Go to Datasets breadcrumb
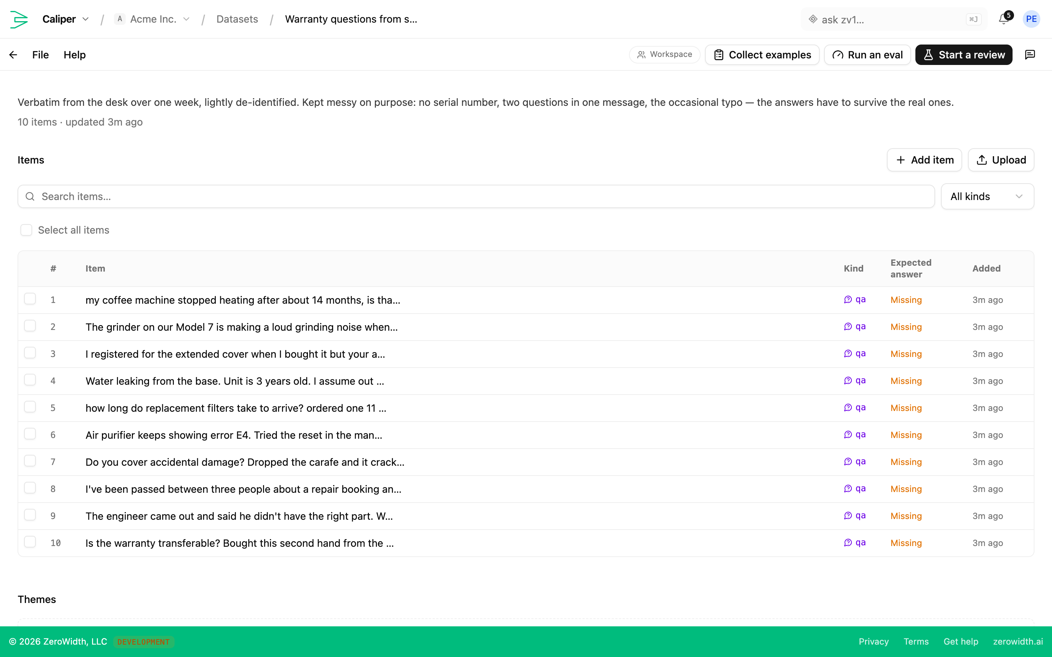The height and width of the screenshot is (657, 1052). (237, 19)
